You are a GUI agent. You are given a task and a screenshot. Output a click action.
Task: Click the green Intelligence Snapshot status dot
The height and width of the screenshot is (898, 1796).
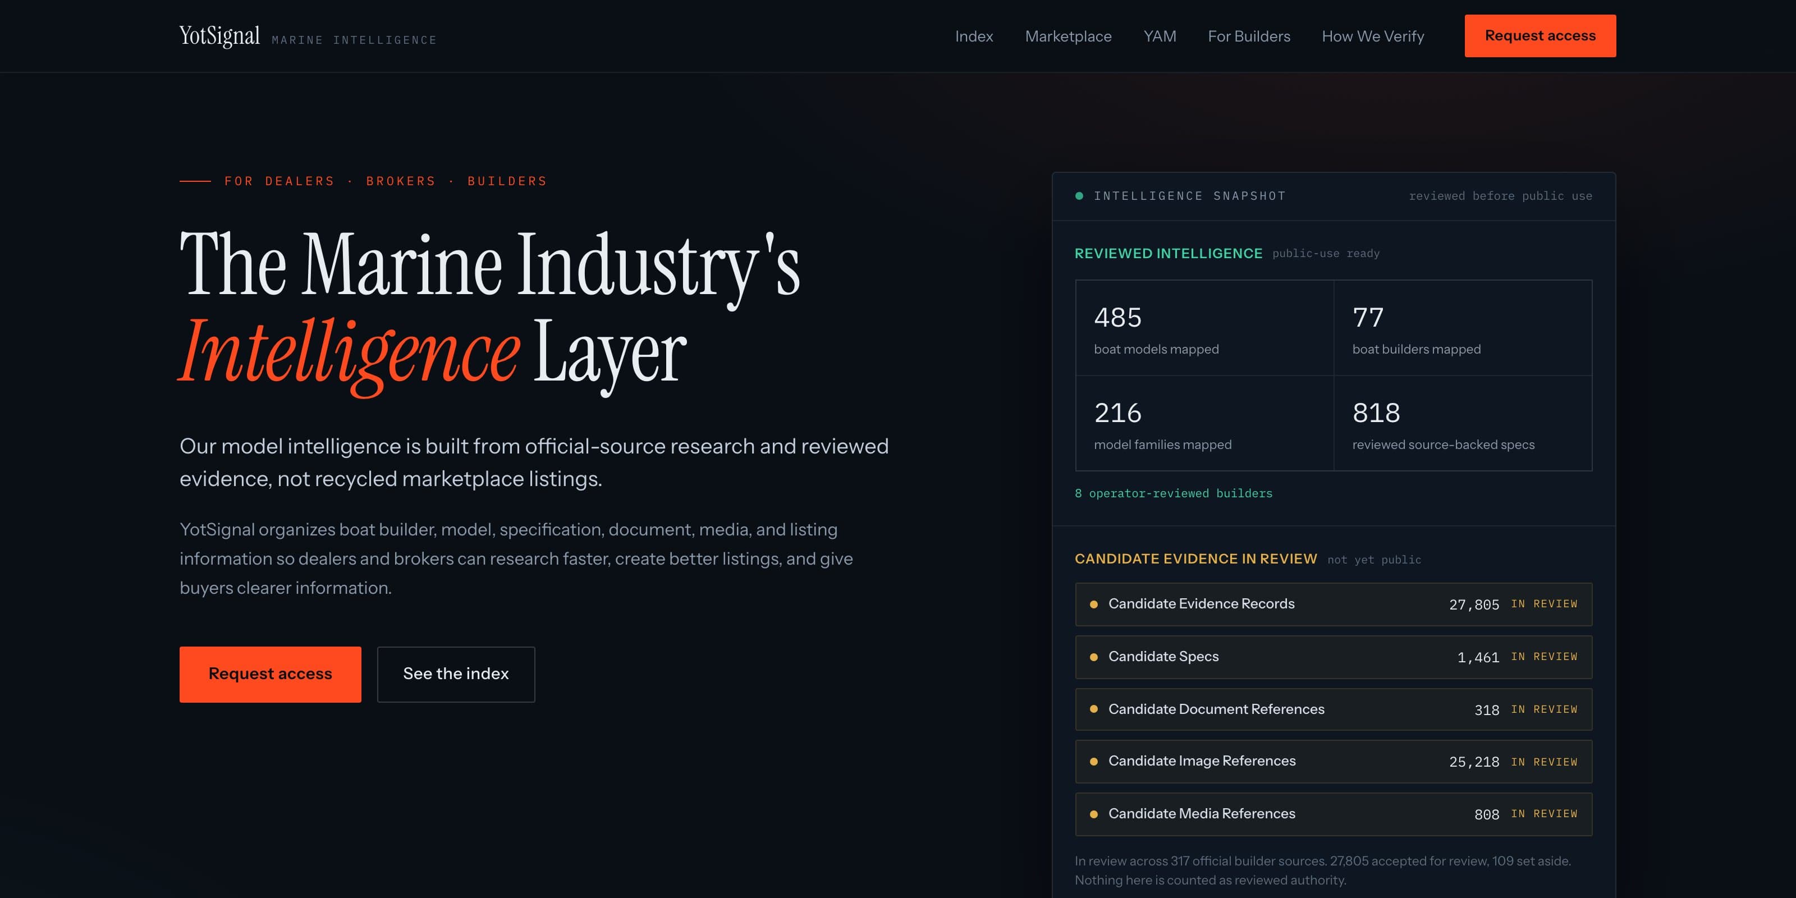click(1079, 196)
